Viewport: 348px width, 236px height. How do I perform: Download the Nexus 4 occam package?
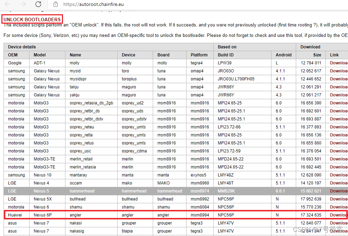pyautogui.click(x=339, y=183)
